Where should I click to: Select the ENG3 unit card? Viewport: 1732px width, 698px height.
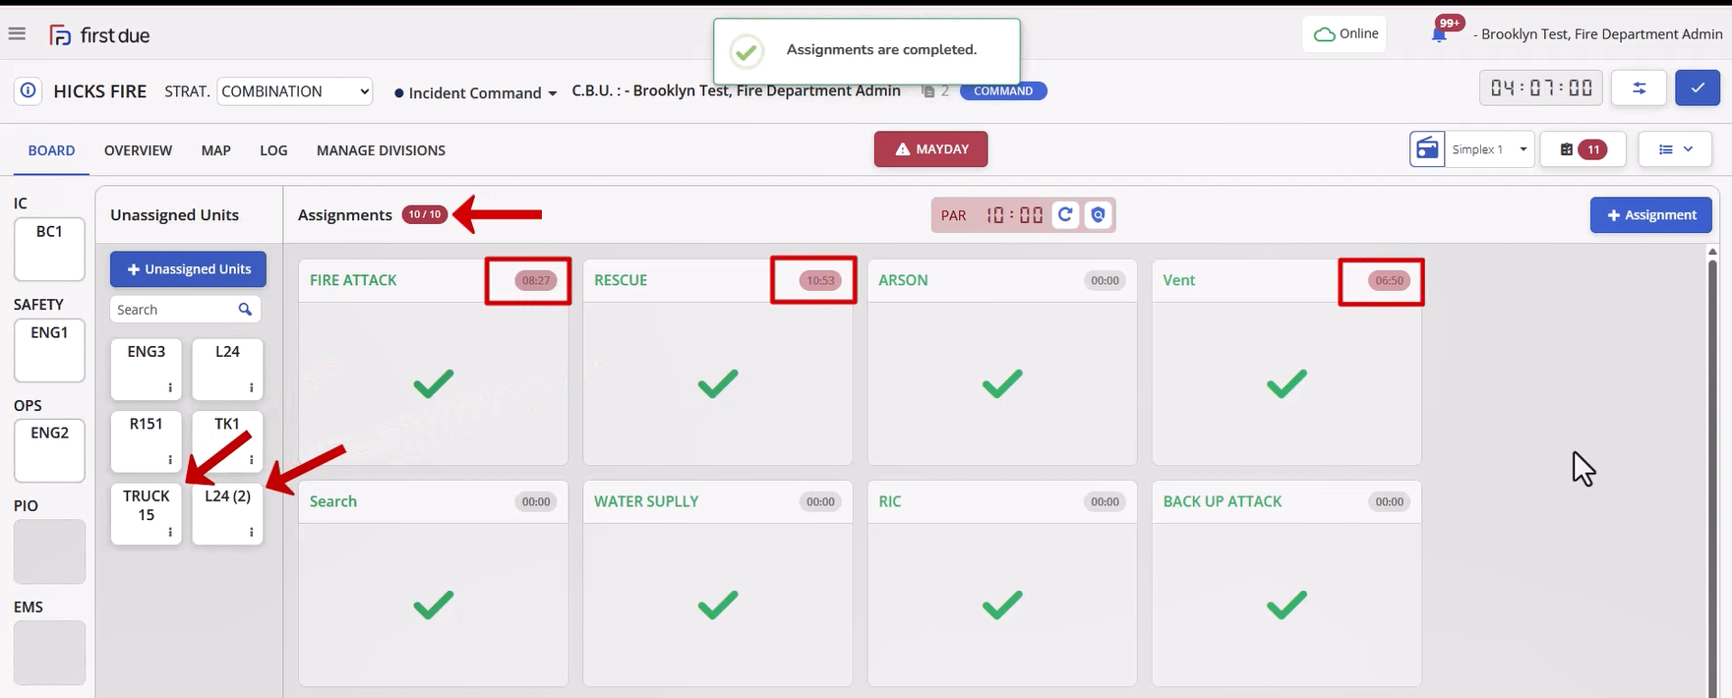146,370
